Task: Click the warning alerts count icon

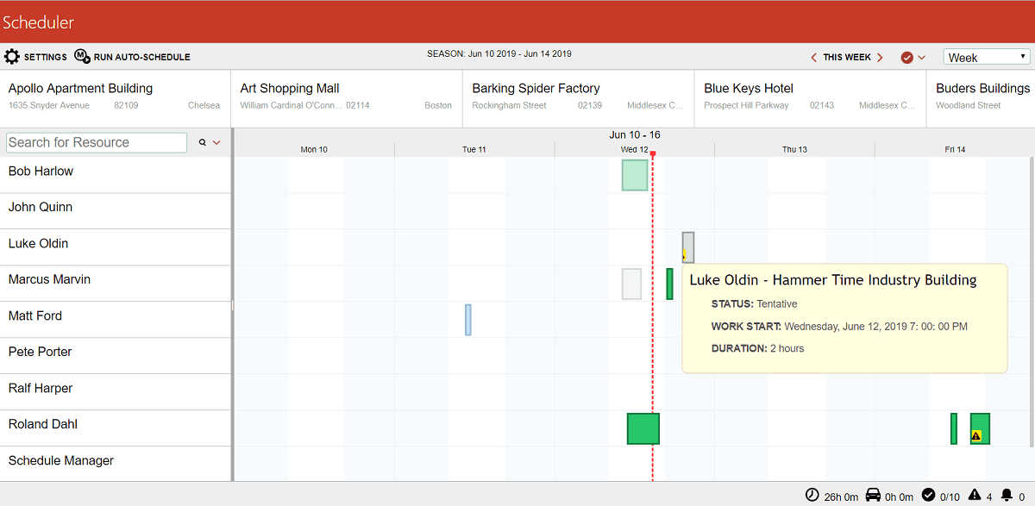Action: coord(975,495)
